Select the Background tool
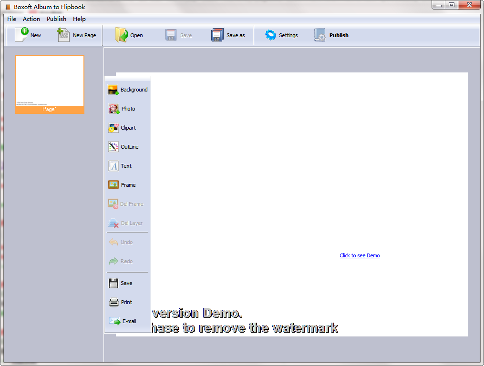 pos(128,90)
